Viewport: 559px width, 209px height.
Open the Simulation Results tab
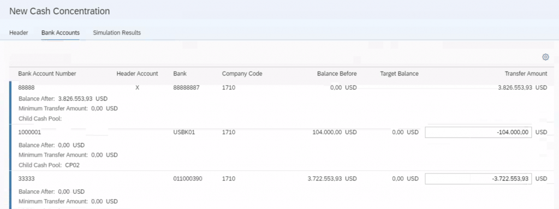pos(117,32)
